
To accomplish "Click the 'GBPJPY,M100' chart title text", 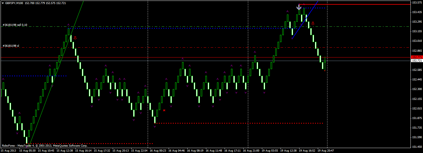I will [14, 3].
